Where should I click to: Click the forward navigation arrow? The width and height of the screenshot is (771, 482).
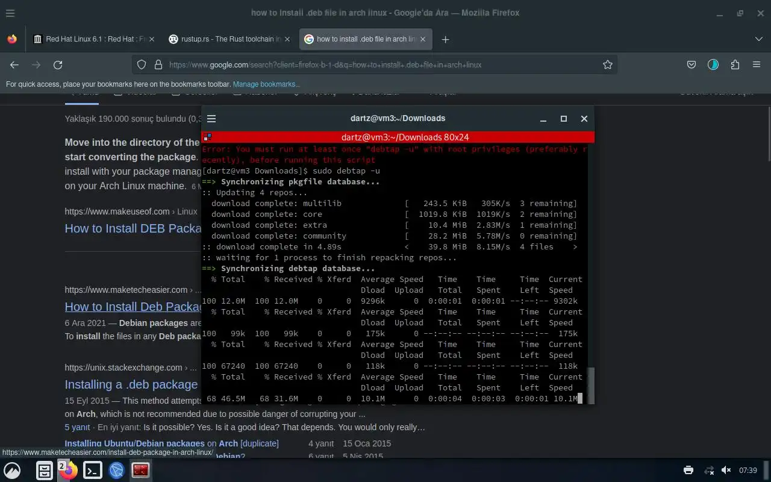tap(36, 64)
